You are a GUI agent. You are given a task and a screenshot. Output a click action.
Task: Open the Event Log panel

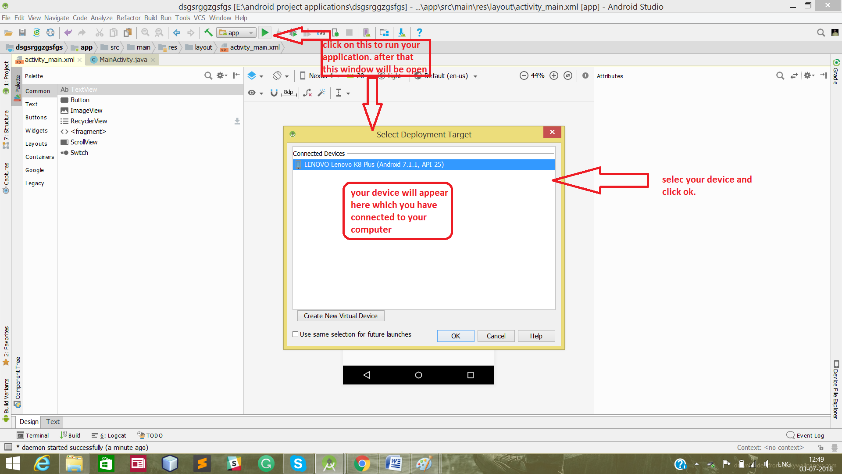coord(806,435)
